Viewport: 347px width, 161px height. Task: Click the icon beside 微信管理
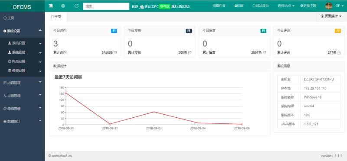click(x=5, y=109)
